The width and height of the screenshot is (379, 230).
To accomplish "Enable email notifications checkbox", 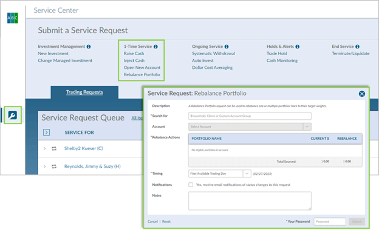I will [191, 185].
